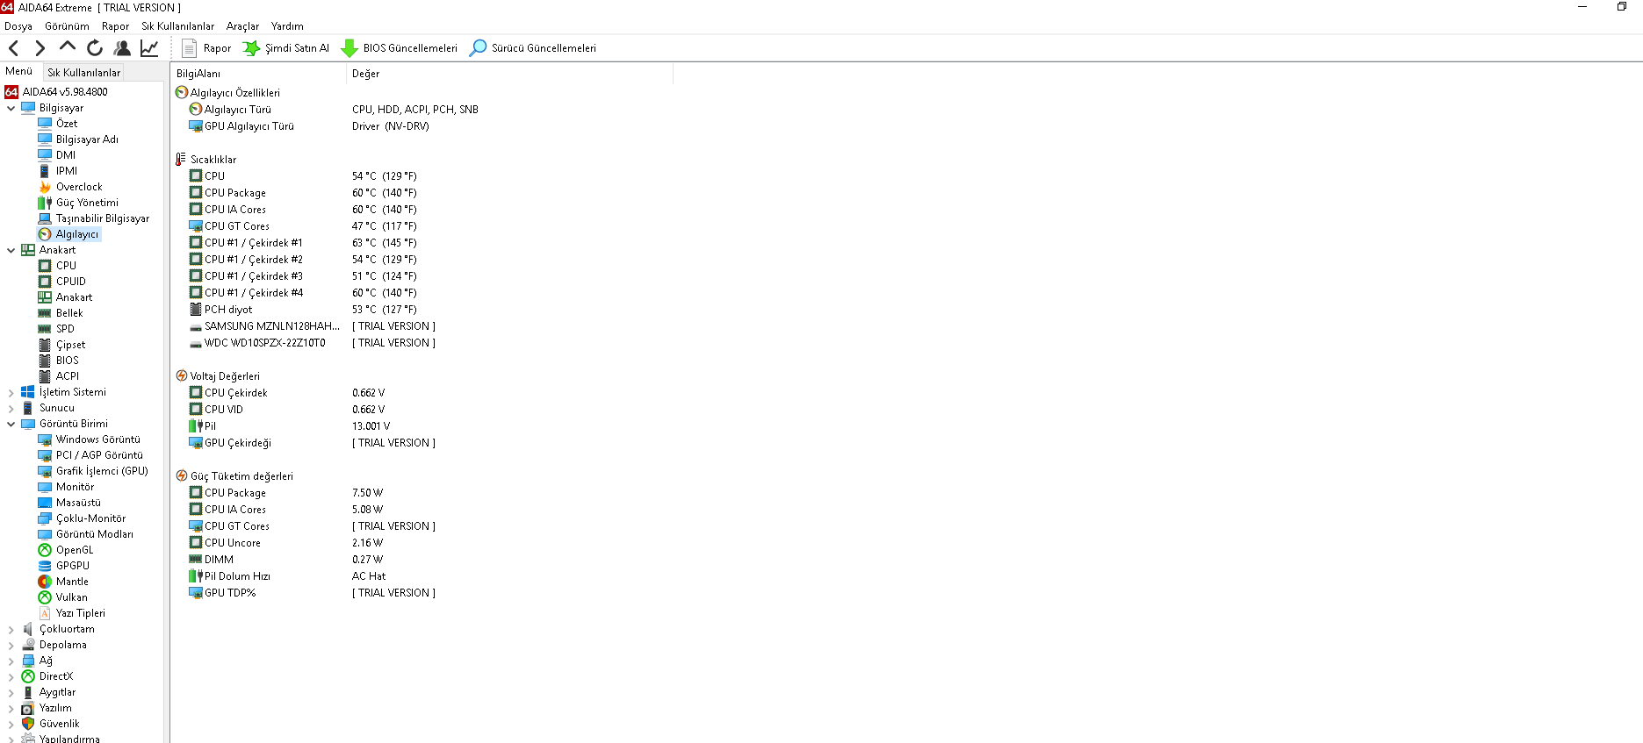The image size is (1643, 743).
Task: Open the user favorites icon in toolbar
Action: point(122,48)
